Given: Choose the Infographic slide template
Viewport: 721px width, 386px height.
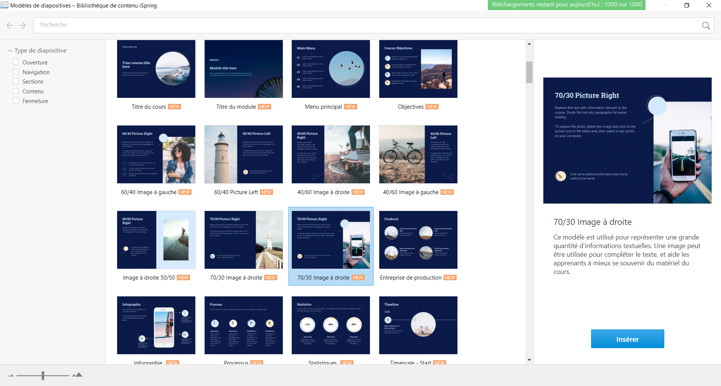Looking at the screenshot, I should coord(156,325).
